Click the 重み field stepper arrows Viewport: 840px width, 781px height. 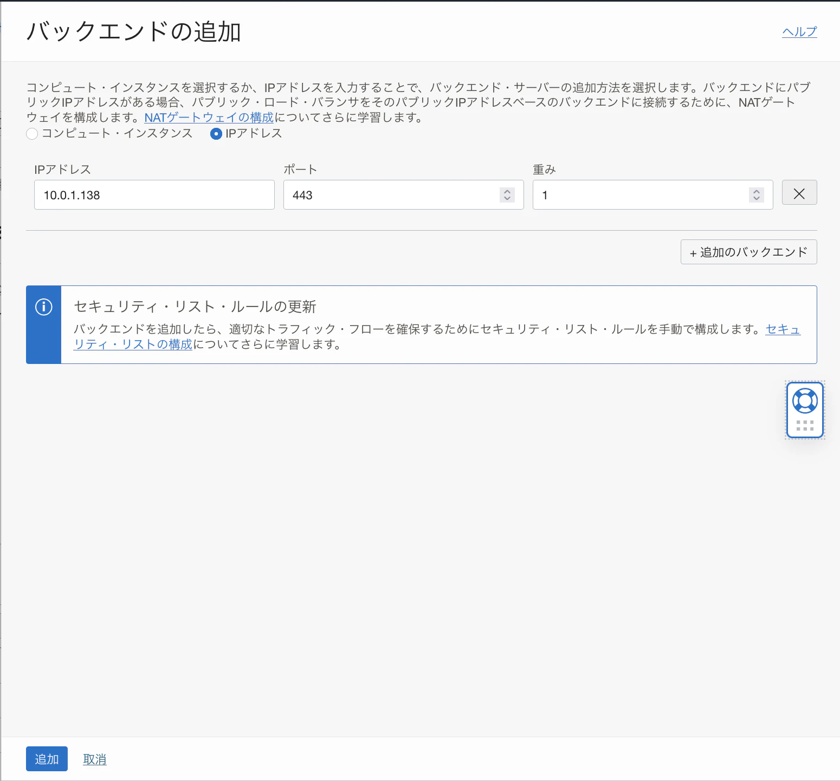[757, 195]
